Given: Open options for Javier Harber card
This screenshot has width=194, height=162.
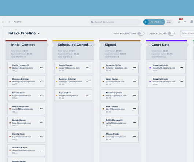Looking at the screenshot, I should pyautogui.click(x=135, y=81).
